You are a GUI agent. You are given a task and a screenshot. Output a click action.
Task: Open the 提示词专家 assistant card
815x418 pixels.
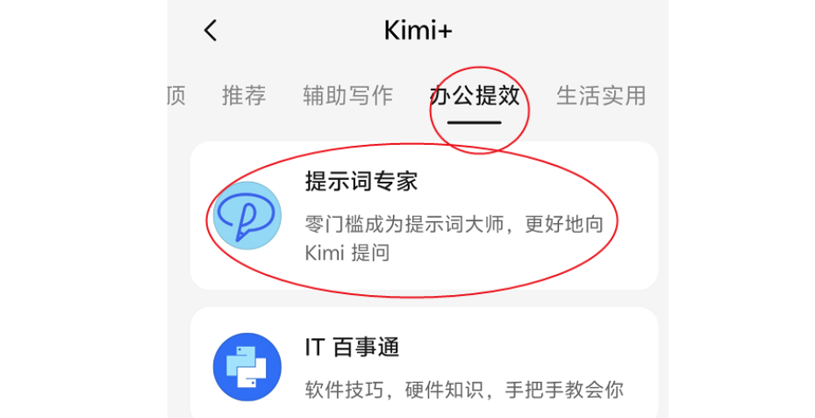point(424,215)
